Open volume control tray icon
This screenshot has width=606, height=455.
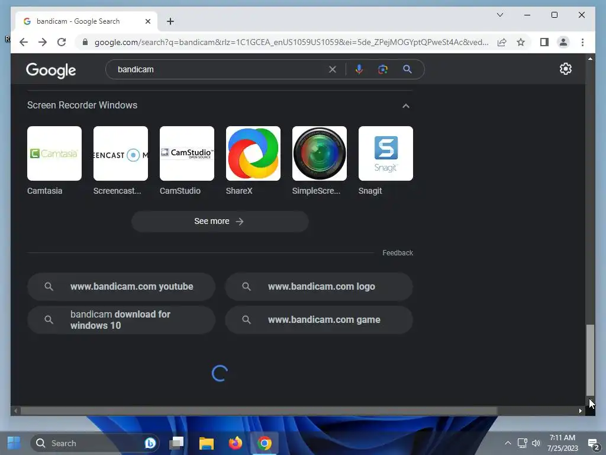point(536,443)
